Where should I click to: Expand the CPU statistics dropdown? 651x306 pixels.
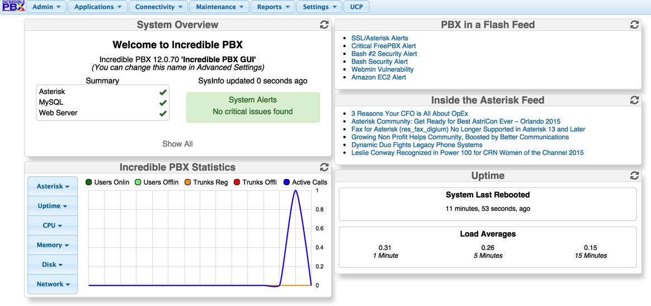[53, 225]
